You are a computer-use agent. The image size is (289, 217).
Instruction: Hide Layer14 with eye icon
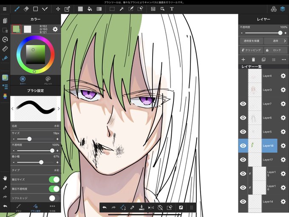coord(243,202)
